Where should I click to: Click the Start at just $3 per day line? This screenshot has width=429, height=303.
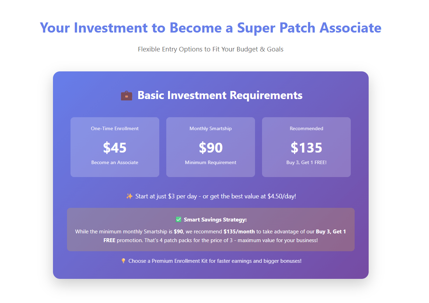215,196
